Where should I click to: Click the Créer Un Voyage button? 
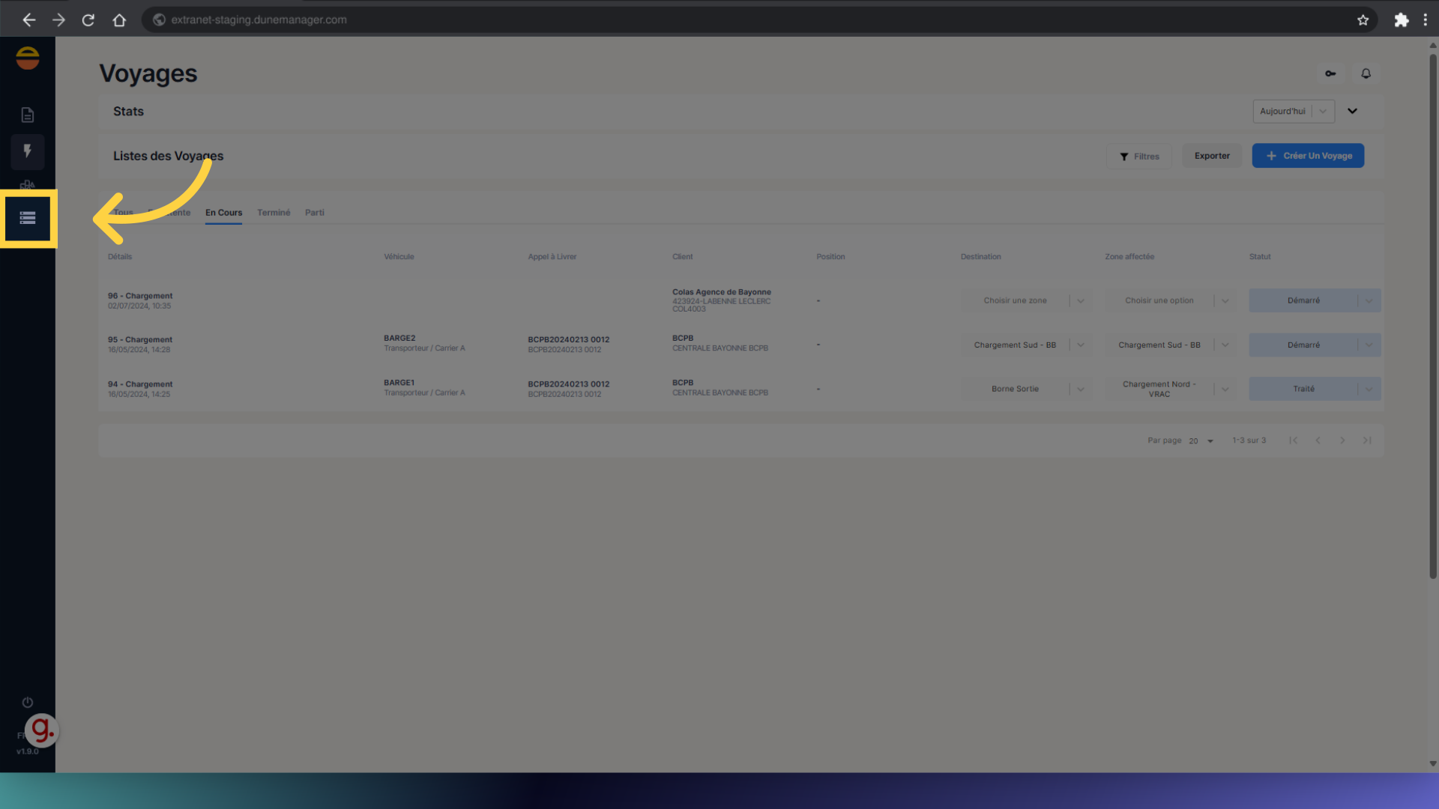[1308, 156]
